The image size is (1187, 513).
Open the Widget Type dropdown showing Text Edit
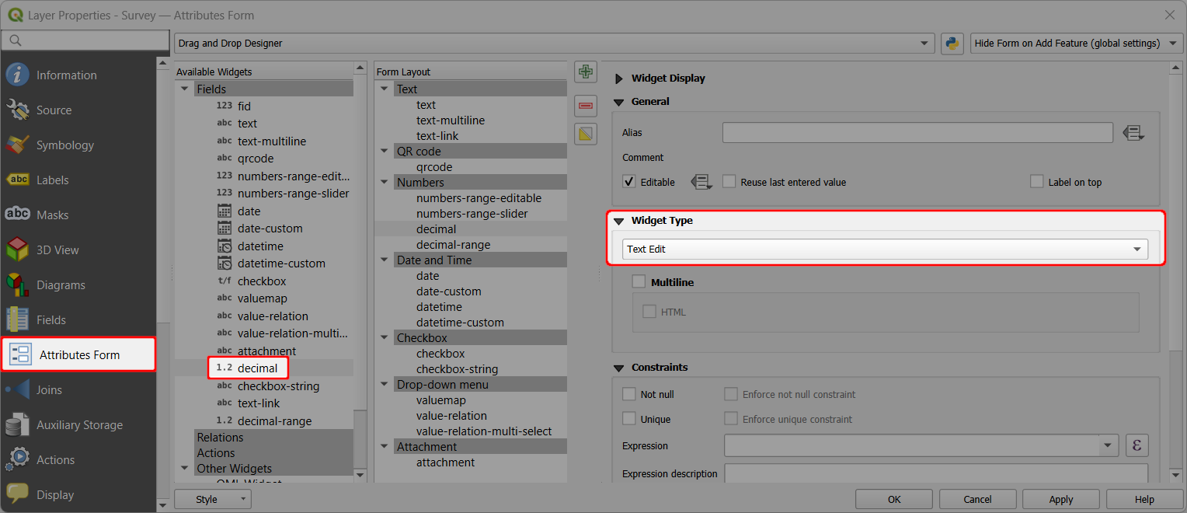click(885, 249)
